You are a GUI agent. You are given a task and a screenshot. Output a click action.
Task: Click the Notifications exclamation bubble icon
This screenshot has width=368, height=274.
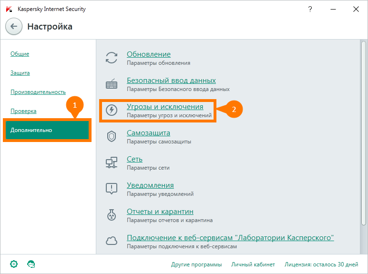112,189
